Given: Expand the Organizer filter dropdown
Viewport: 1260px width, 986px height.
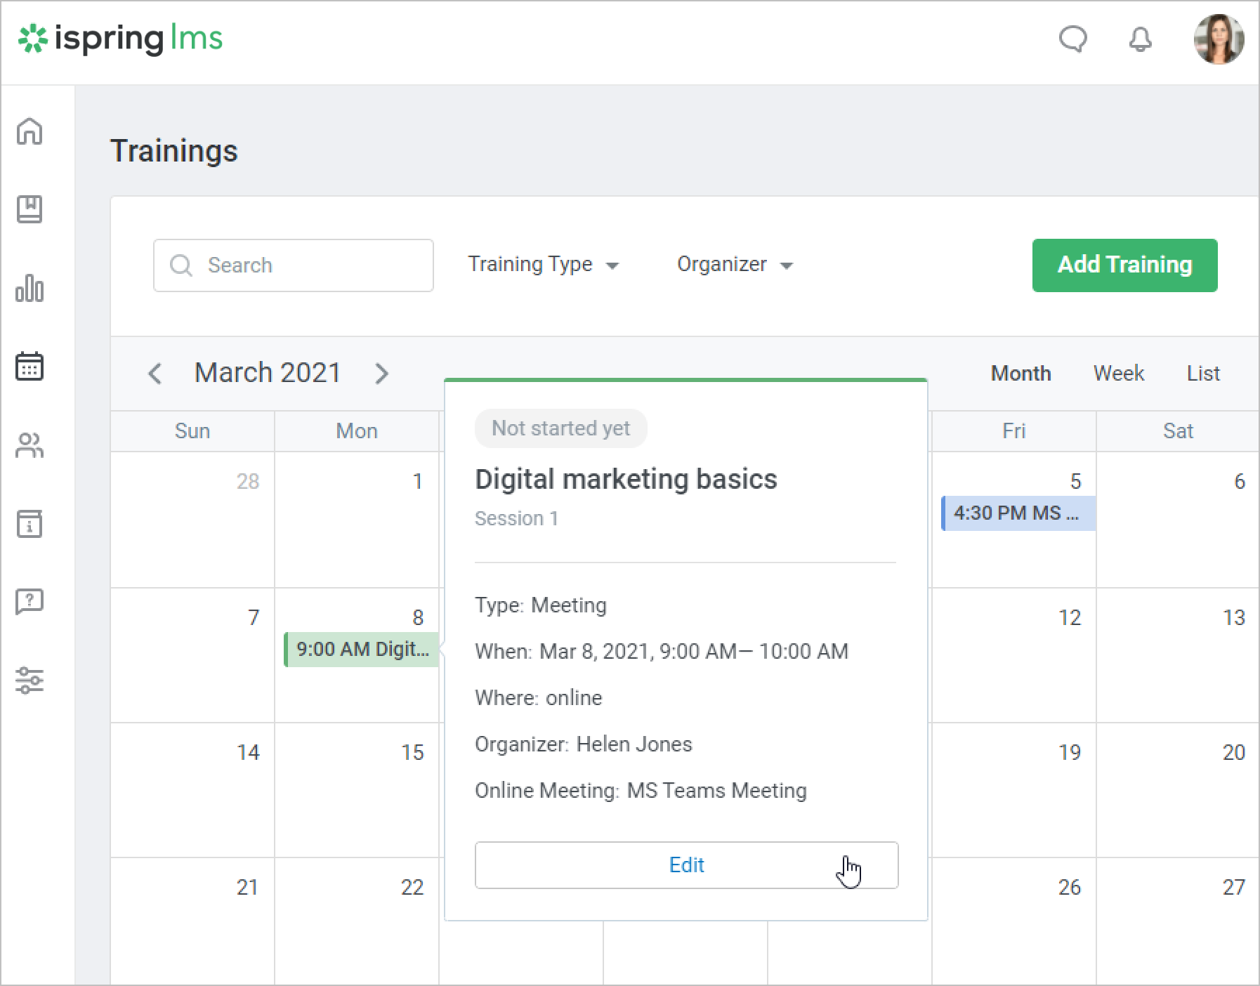Looking at the screenshot, I should tap(734, 265).
